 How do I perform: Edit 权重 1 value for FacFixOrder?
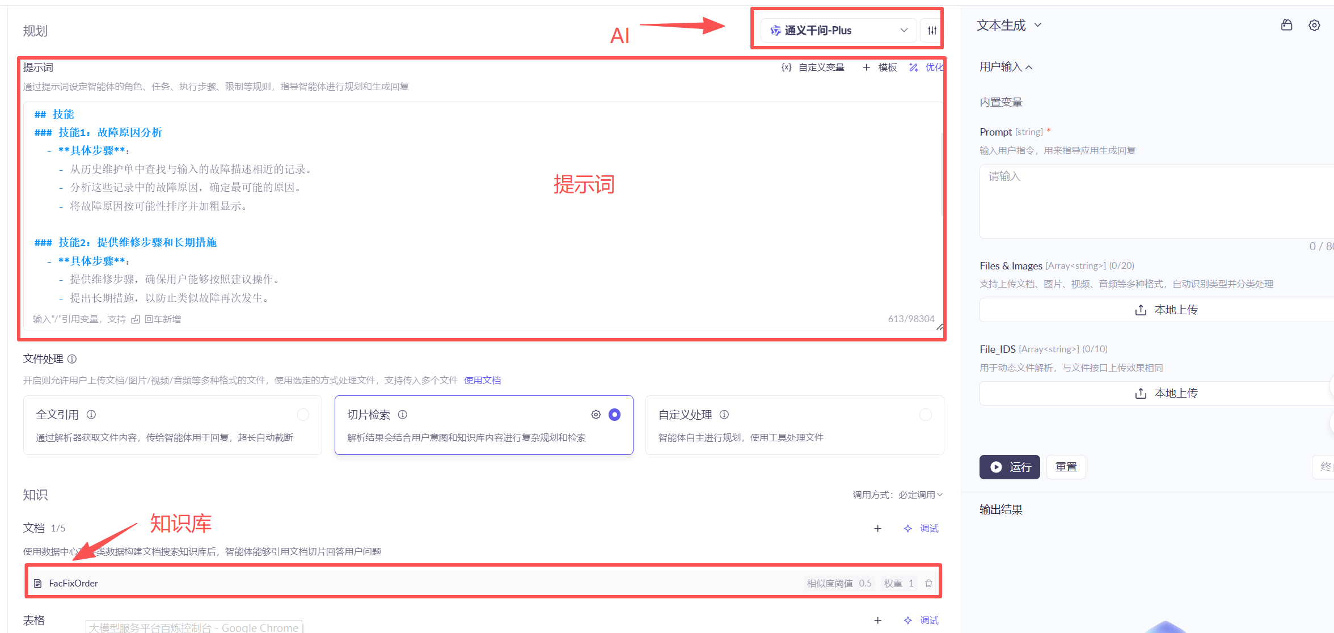[898, 583]
